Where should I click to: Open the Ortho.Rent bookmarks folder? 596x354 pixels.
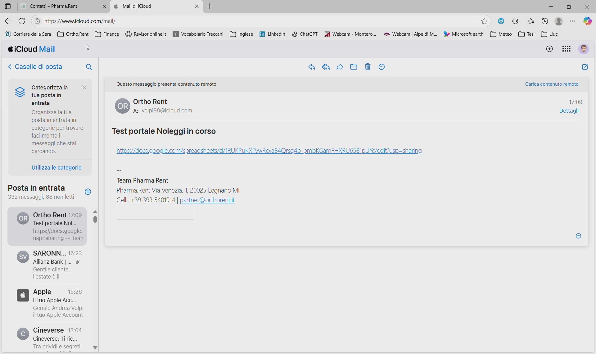(73, 34)
